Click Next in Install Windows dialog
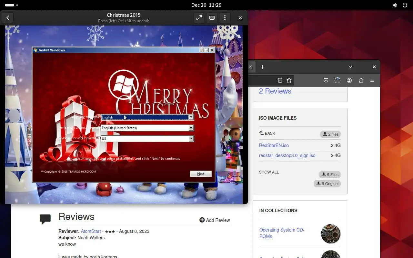Screen dimensions: 413x258 click(201, 174)
